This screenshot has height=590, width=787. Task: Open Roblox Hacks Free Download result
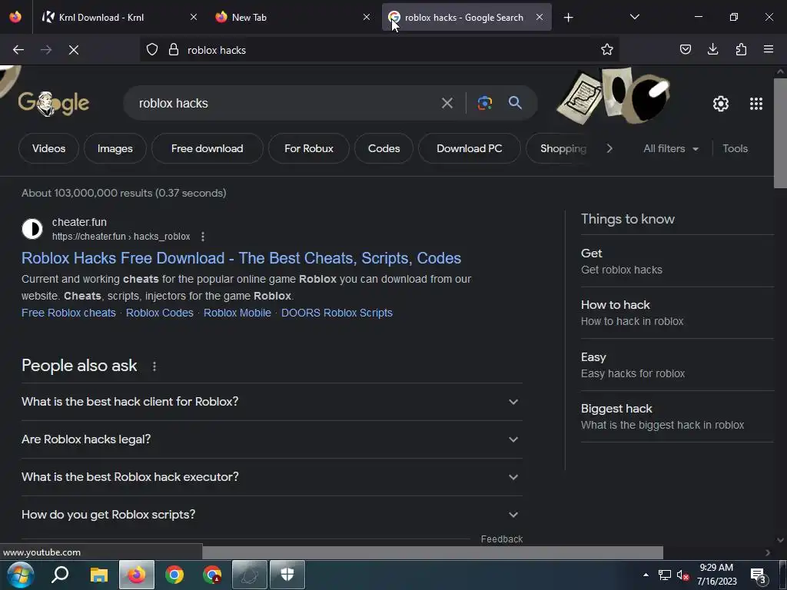(x=241, y=258)
